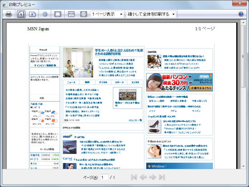This screenshot has width=249, height=187.
Task: Click the scrollbar up arrow
Action: [x=243, y=23]
